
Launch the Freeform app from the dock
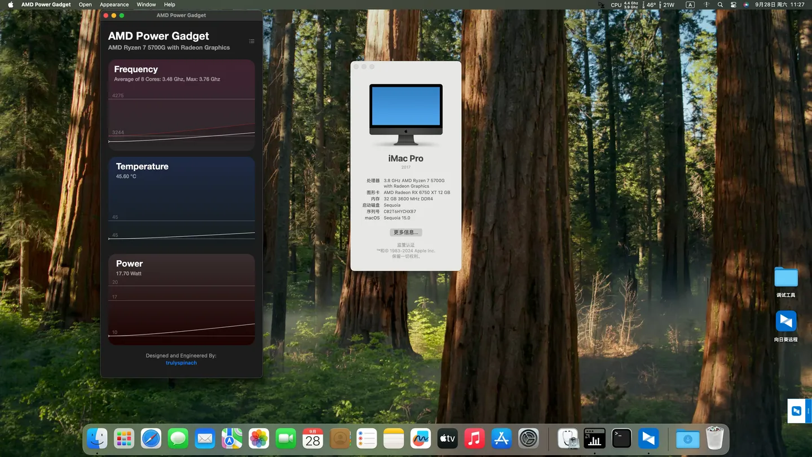[421, 438]
